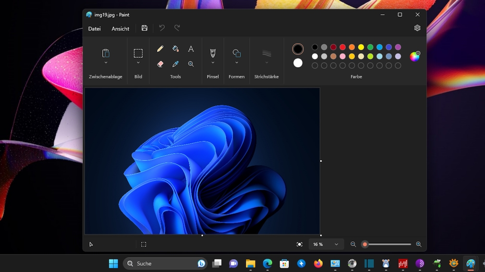Click the zoom out magnifier icon
The image size is (485, 272).
(353, 244)
